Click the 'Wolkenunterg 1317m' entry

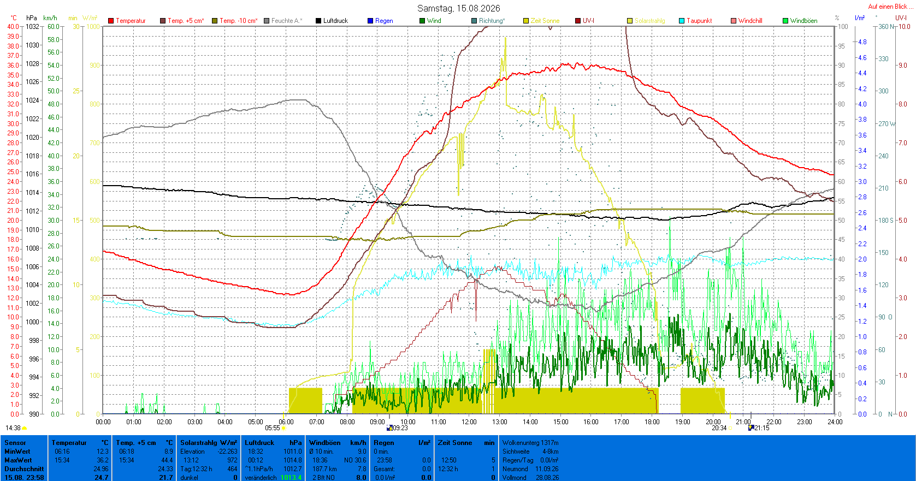click(x=530, y=443)
